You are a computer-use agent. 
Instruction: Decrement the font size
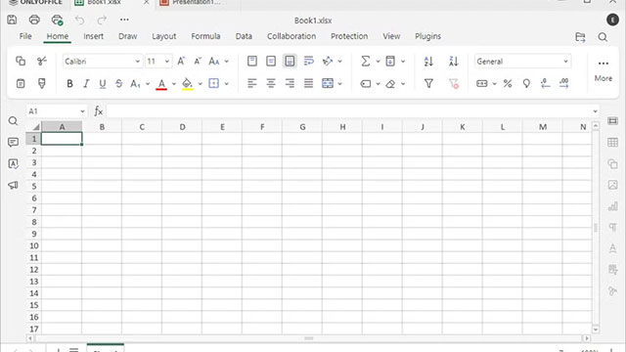(x=198, y=61)
